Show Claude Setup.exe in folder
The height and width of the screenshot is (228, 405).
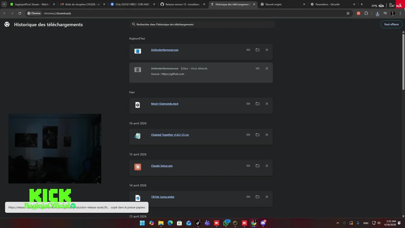point(258,166)
